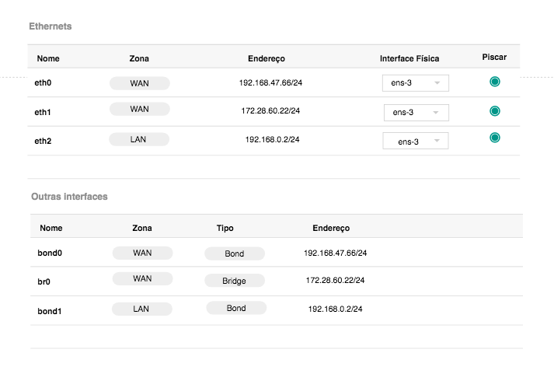
Task: Click the WAN zone badge for bond0
Action: point(142,253)
